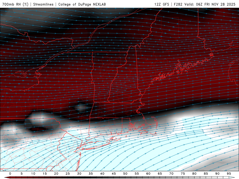The width and height of the screenshot is (239, 179).
Task: Click the "Streamlines" label in header
Action: [43, 4]
